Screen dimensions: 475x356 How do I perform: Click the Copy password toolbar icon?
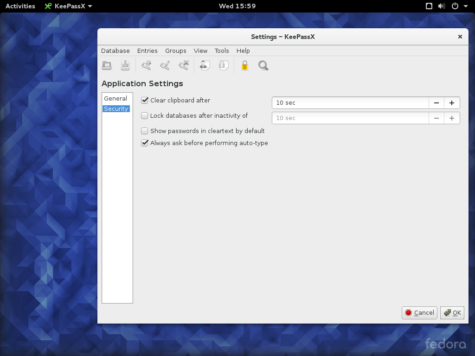coord(224,65)
